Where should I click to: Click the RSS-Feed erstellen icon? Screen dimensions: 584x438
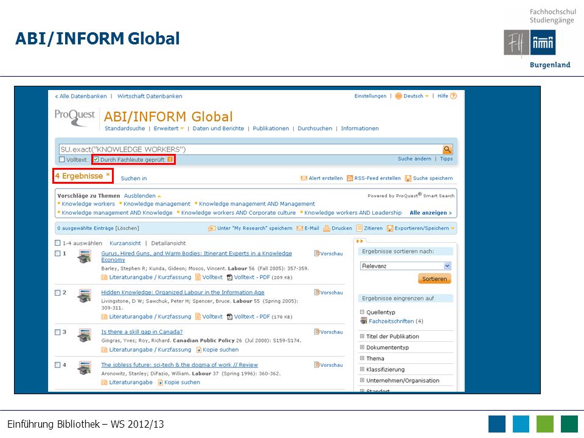pyautogui.click(x=350, y=178)
